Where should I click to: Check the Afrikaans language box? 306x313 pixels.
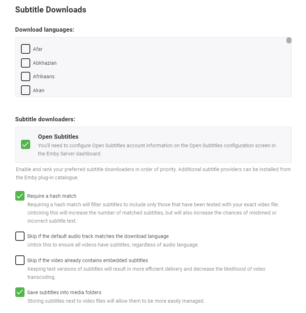(x=26, y=76)
